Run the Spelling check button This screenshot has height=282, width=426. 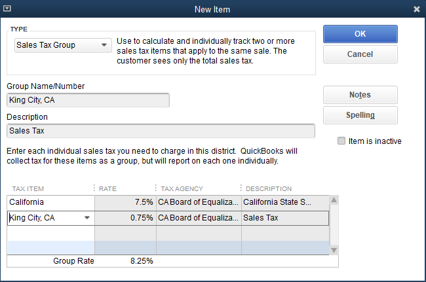(360, 115)
